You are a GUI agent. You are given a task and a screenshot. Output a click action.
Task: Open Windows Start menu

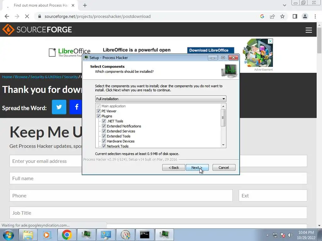click(8, 235)
